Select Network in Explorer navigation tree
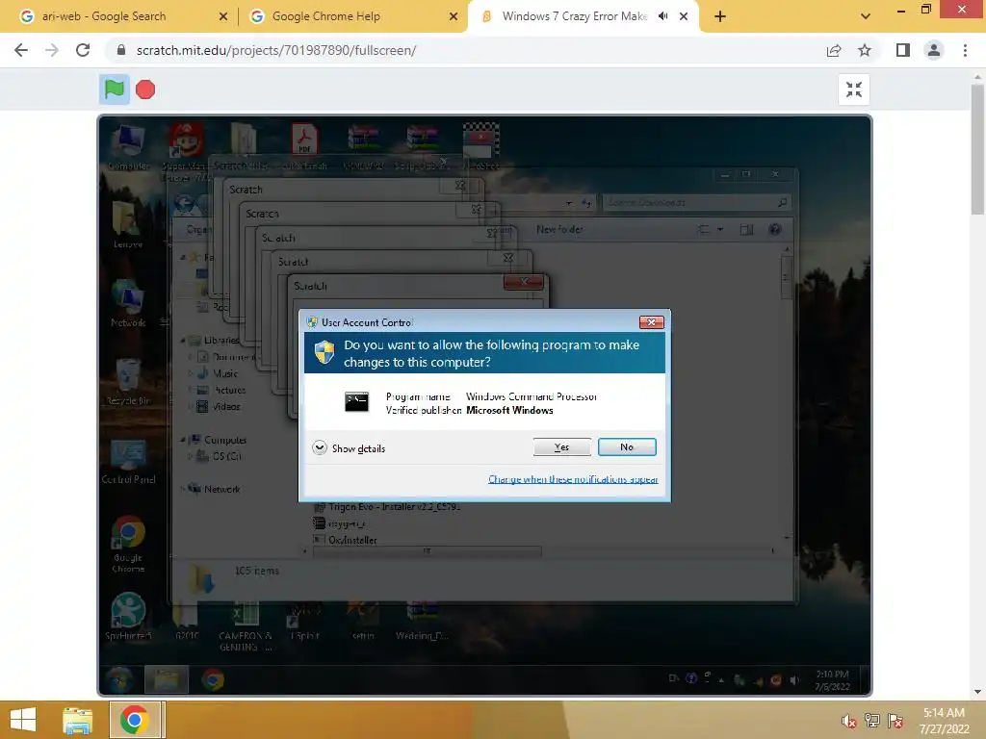Image resolution: width=986 pixels, height=739 pixels. pos(221,489)
